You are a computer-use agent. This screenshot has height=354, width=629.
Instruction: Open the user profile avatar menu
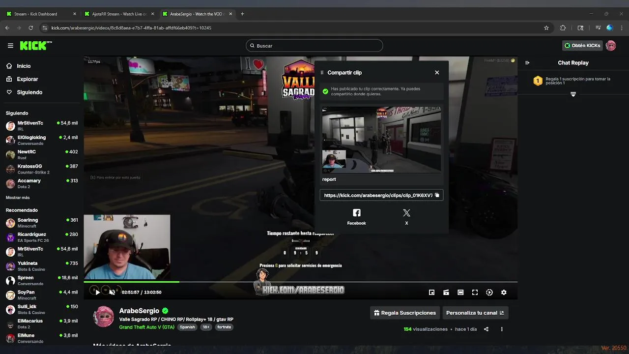click(611, 46)
